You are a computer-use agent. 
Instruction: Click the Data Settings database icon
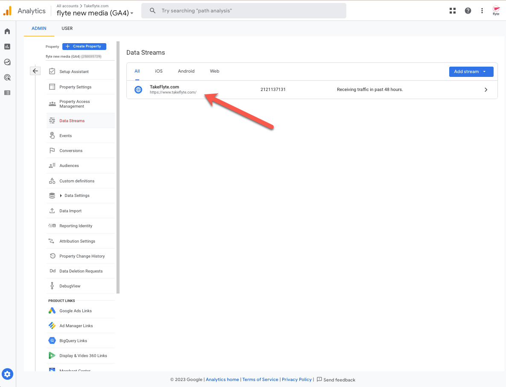(x=52, y=196)
